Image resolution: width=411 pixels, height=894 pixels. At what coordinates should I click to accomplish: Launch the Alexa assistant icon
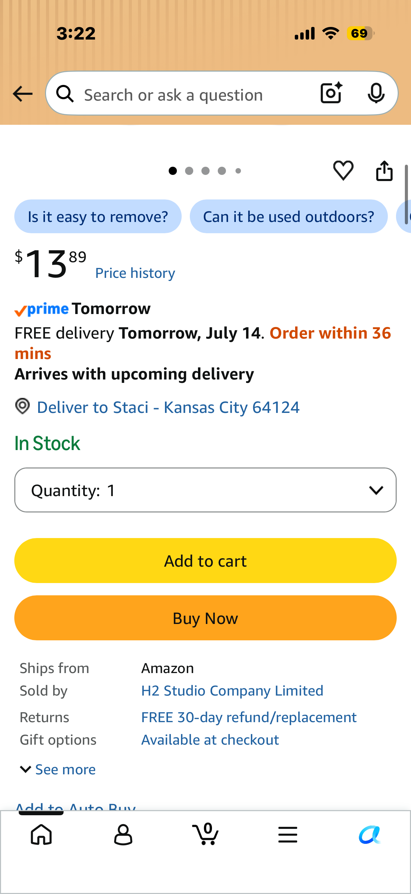(370, 834)
